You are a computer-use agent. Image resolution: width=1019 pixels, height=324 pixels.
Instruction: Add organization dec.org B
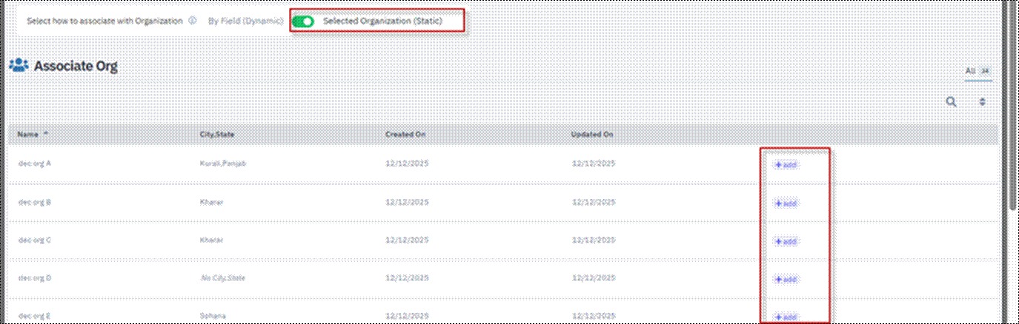(x=786, y=203)
